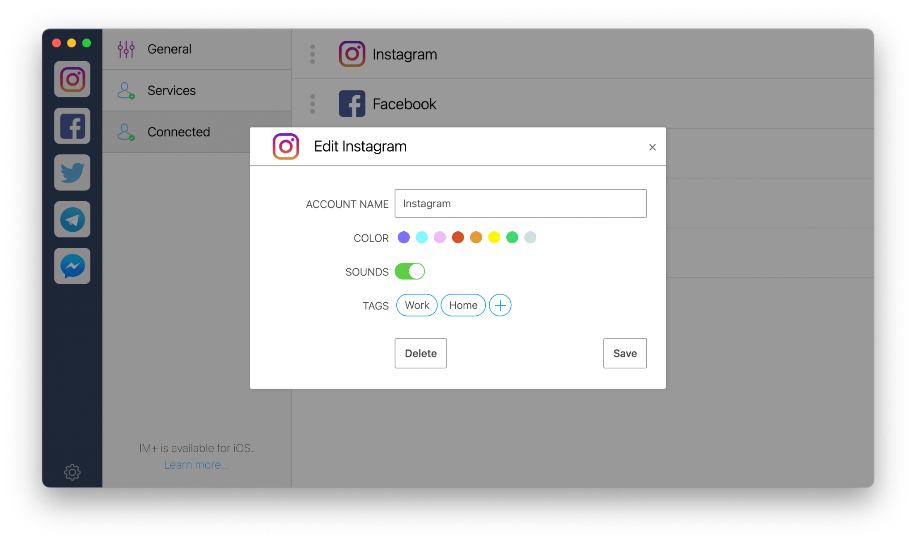Select the purple color swatch
Image resolution: width=916 pixels, height=543 pixels.
pos(403,237)
